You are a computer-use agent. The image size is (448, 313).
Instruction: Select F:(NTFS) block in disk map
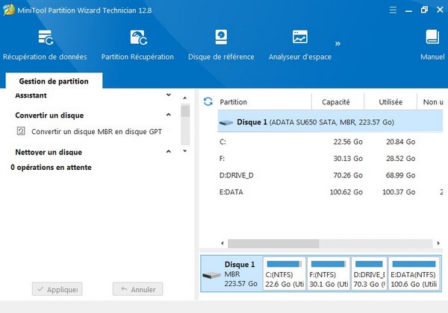(x=329, y=274)
